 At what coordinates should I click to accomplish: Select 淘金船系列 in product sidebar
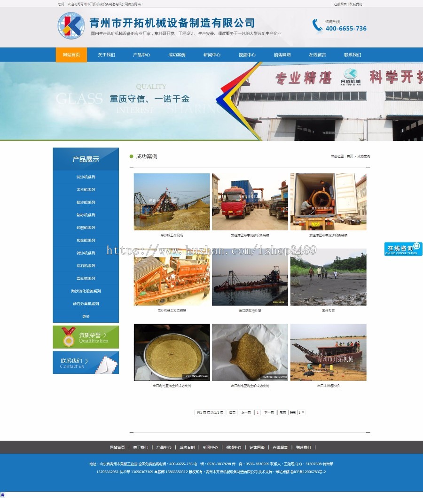pyautogui.click(x=86, y=241)
